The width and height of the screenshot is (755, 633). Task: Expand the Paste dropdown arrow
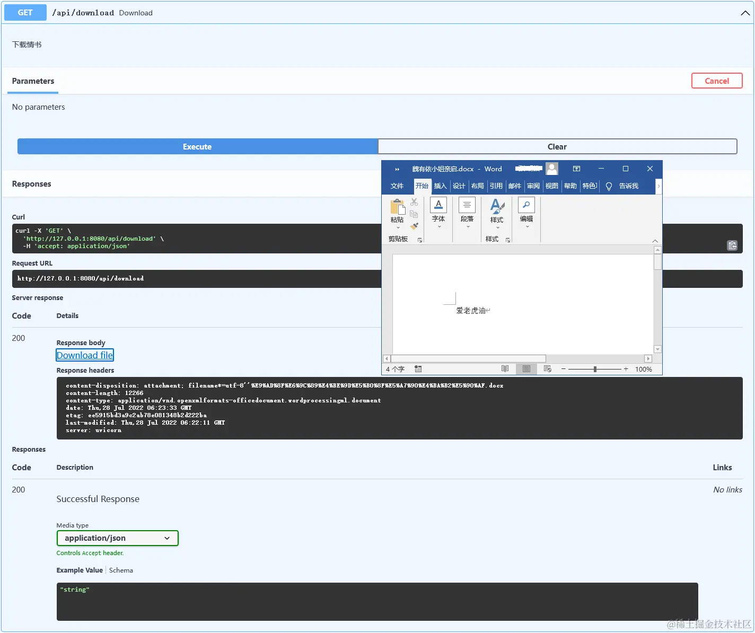[398, 228]
